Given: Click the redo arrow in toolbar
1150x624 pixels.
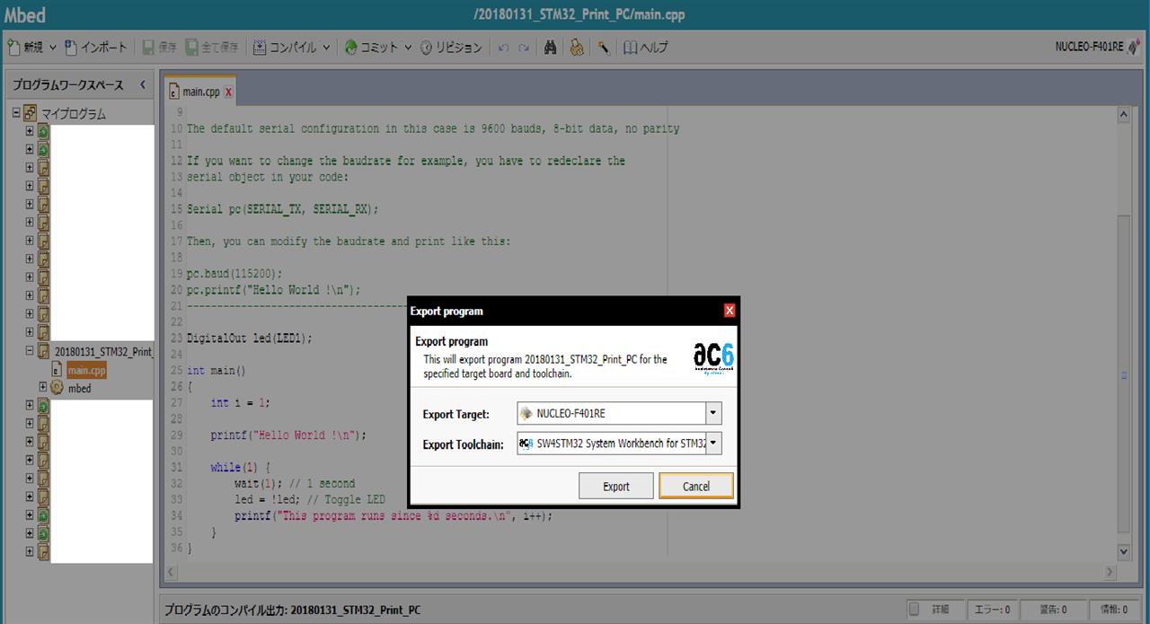Looking at the screenshot, I should (523, 48).
